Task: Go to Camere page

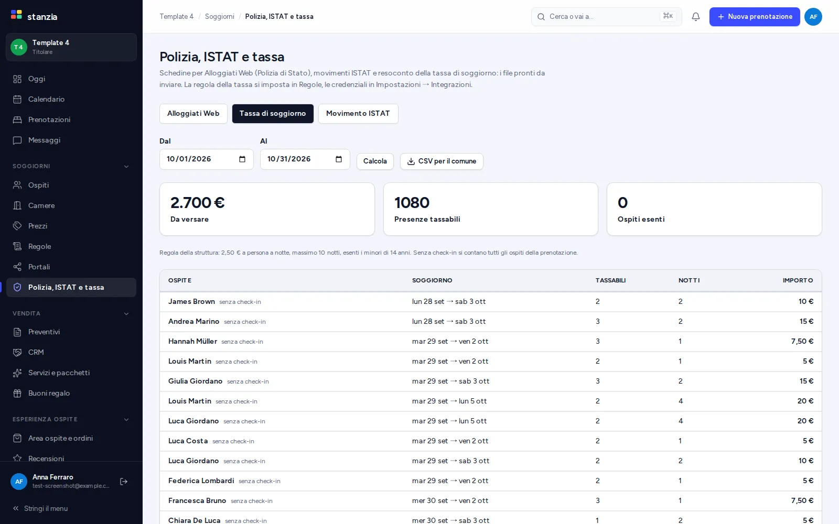Action: [71, 205]
